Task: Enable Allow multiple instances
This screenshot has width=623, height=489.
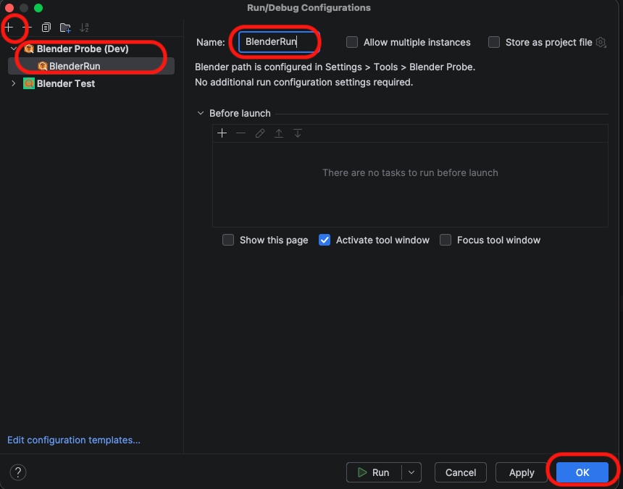Action: (352, 42)
